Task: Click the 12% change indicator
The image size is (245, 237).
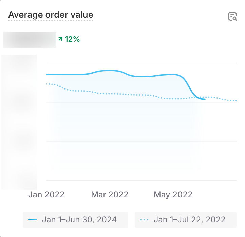Action: pos(72,39)
